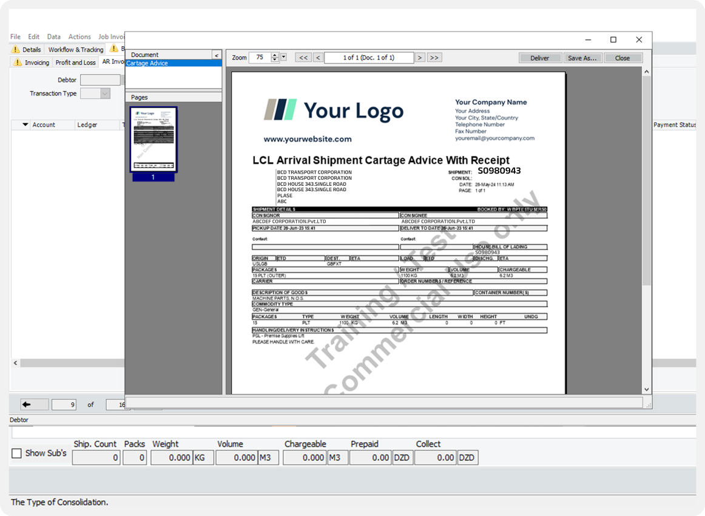
Task: Go to previous page with < arrow
Action: [x=318, y=58]
